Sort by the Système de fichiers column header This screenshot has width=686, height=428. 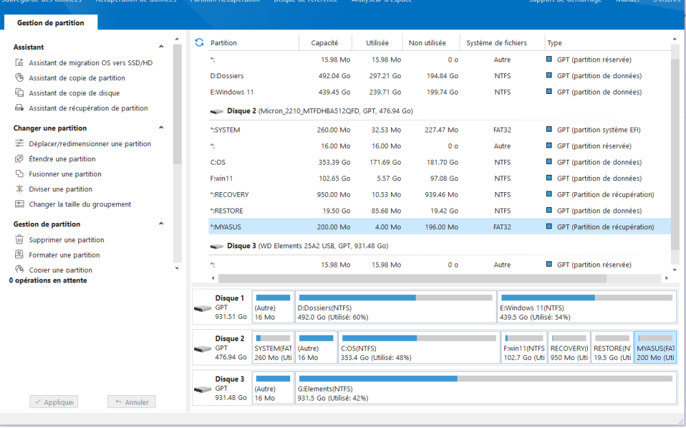pos(502,43)
